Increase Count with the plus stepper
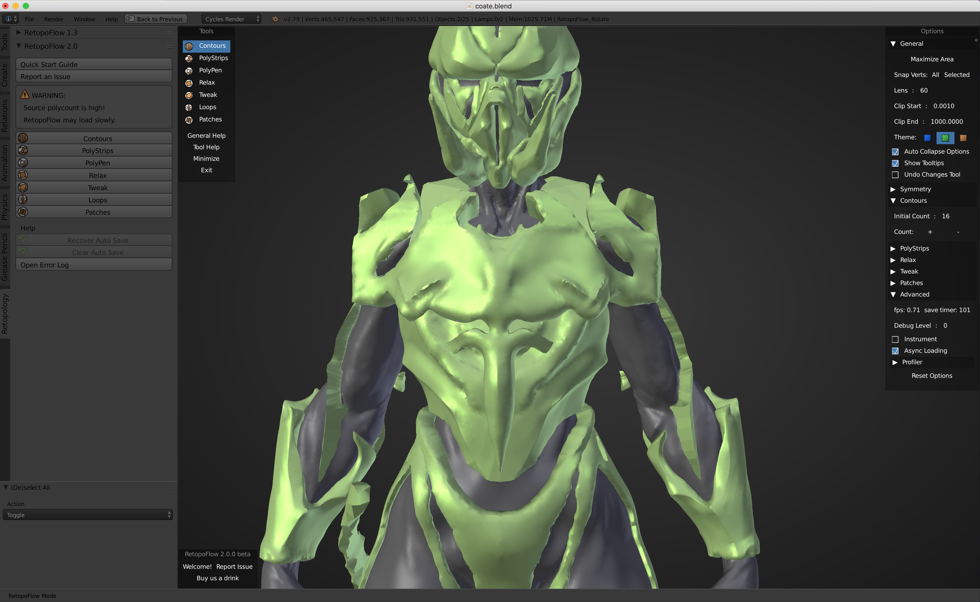This screenshot has height=602, width=980. (x=930, y=231)
